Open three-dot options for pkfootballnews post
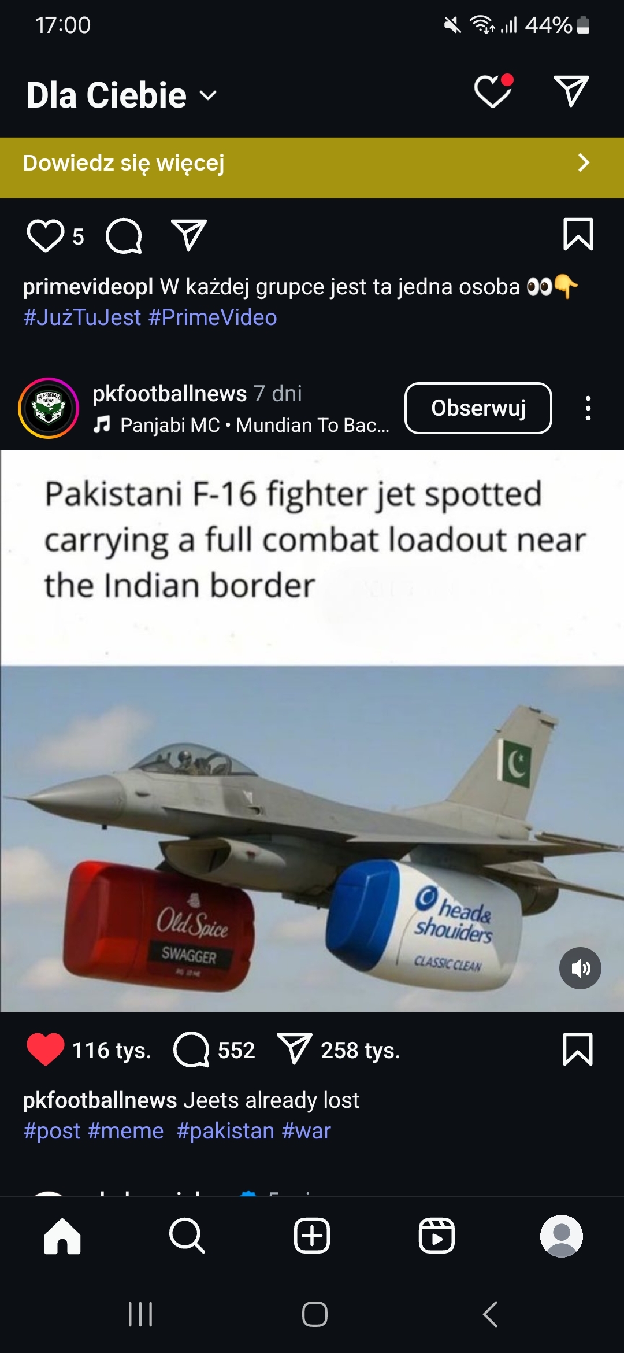 click(x=588, y=408)
